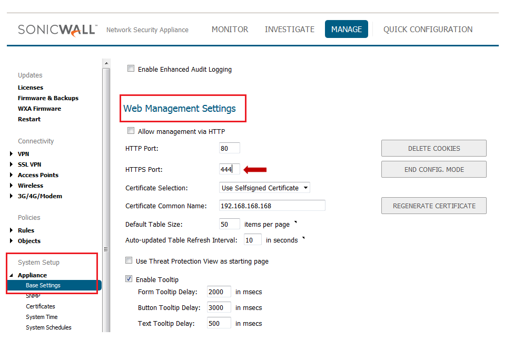Edit the Text Tooltip Delay value
The height and width of the screenshot is (339, 523).
[x=219, y=323]
